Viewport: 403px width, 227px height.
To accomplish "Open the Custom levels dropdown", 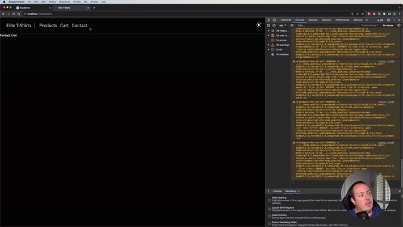I will [370, 25].
